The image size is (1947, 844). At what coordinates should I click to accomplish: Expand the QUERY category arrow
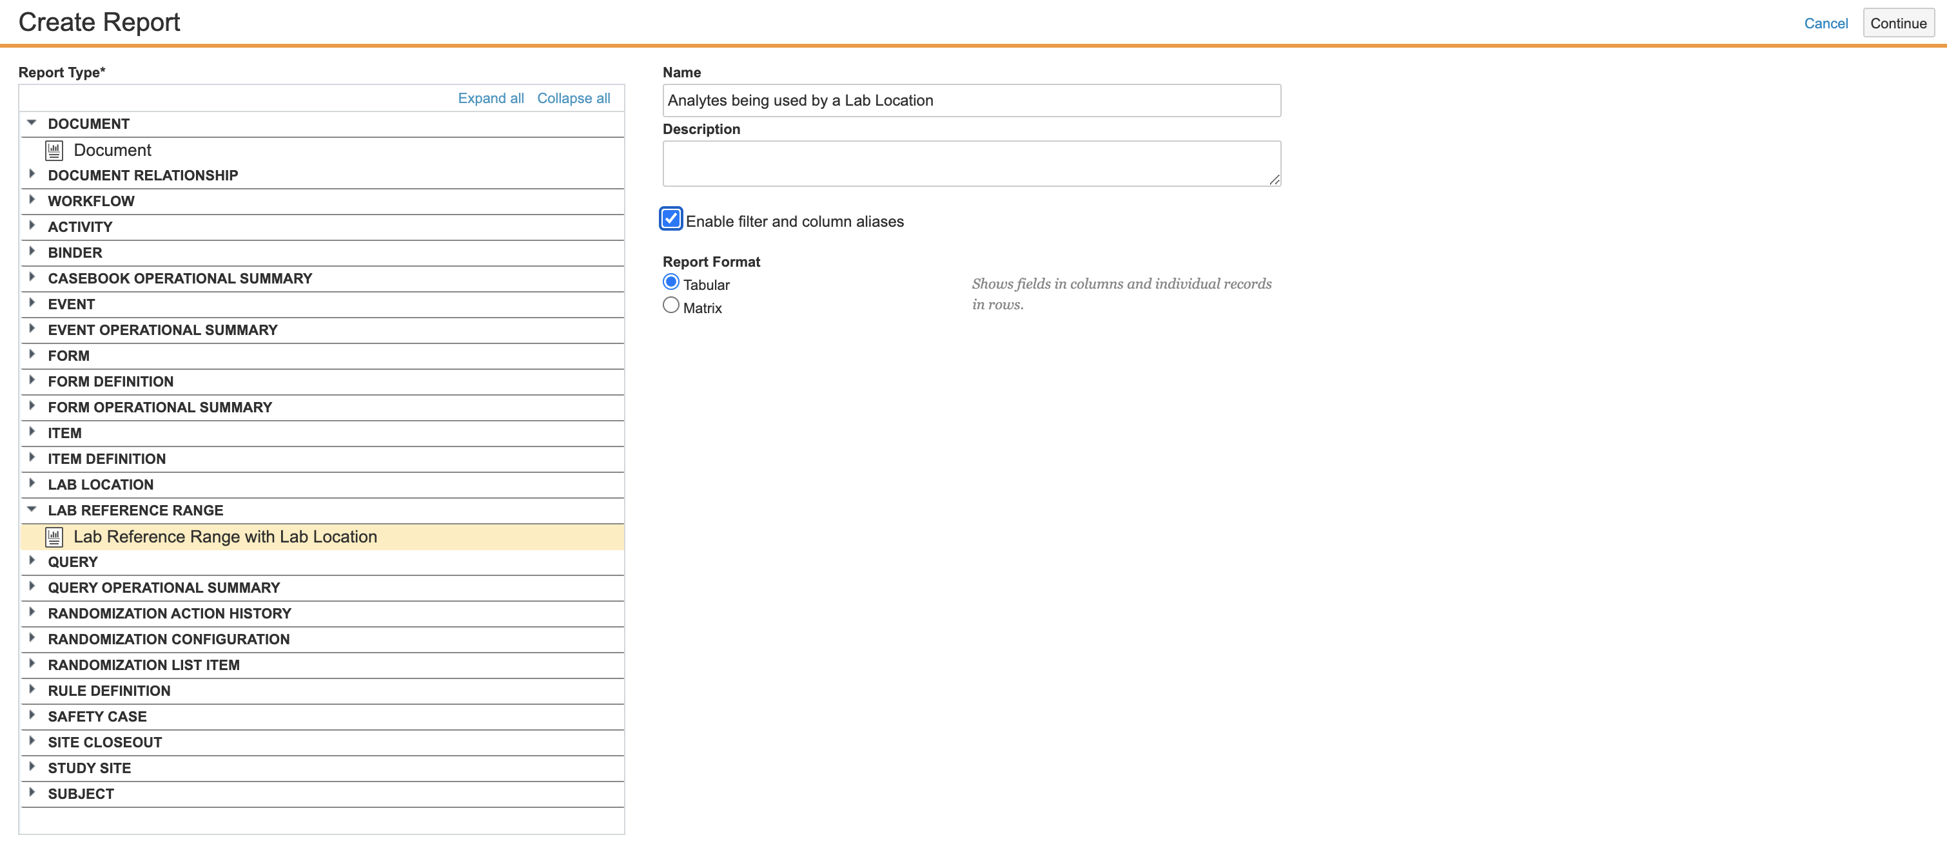coord(32,561)
